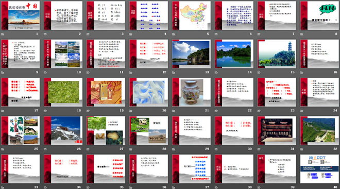
Task: Select the porcelain vase slide
Action: [x=191, y=92]
